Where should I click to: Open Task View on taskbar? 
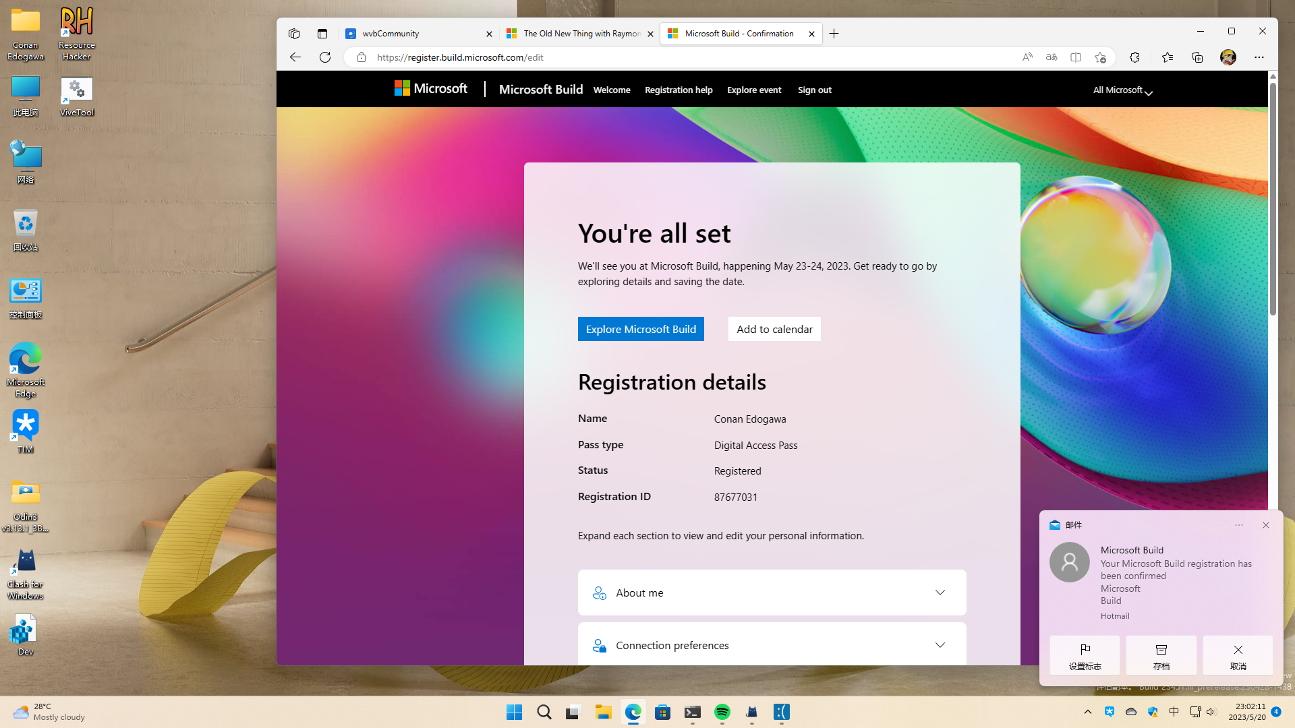573,712
